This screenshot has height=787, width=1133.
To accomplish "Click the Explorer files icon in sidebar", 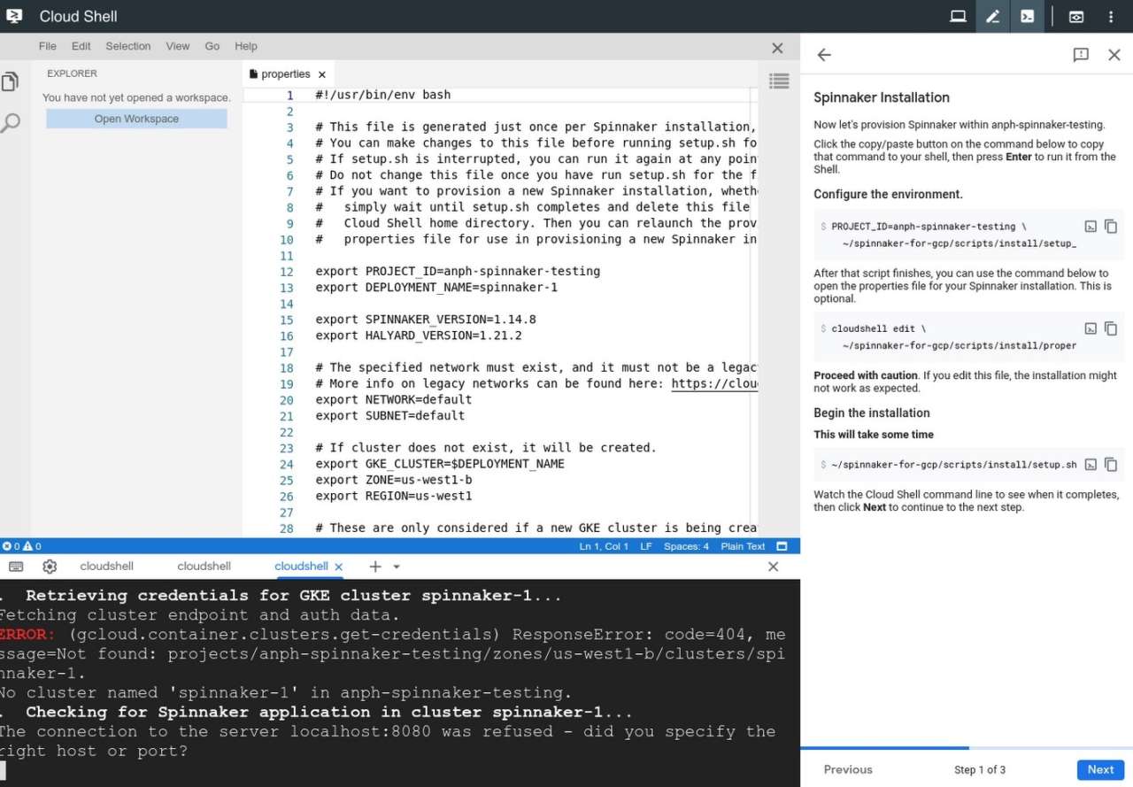I will pyautogui.click(x=10, y=82).
